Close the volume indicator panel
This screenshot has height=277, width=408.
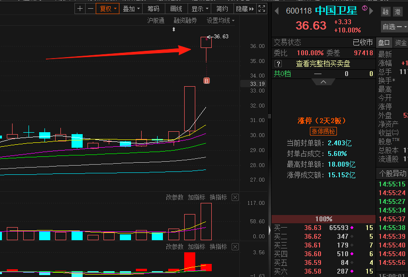point(235,198)
